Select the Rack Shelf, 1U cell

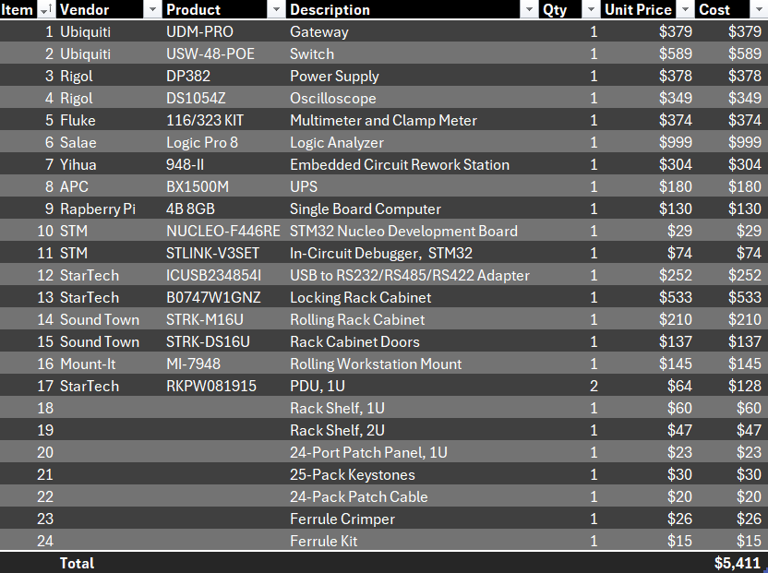coord(413,409)
